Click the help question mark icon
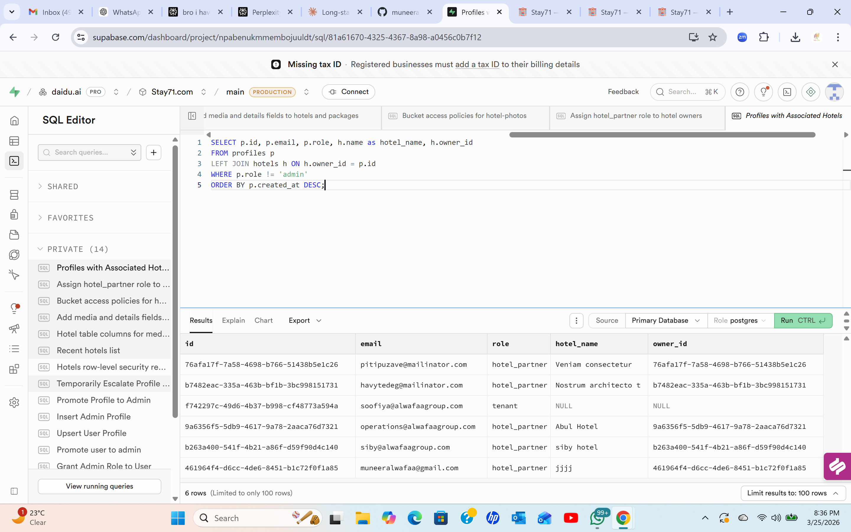 click(x=740, y=92)
